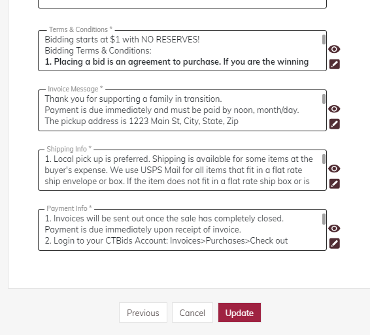This screenshot has width=370, height=335.
Task: Click the Terms & Conditions scrollbar thumb
Action: pos(324,39)
